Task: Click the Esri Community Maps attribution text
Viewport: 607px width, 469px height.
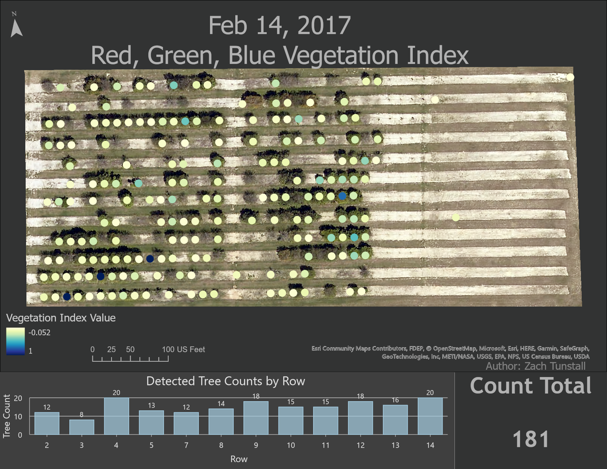Action: [450, 353]
